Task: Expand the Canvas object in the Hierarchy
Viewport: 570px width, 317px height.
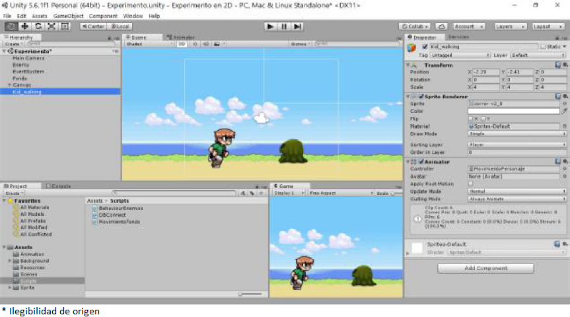Action: [x=9, y=85]
